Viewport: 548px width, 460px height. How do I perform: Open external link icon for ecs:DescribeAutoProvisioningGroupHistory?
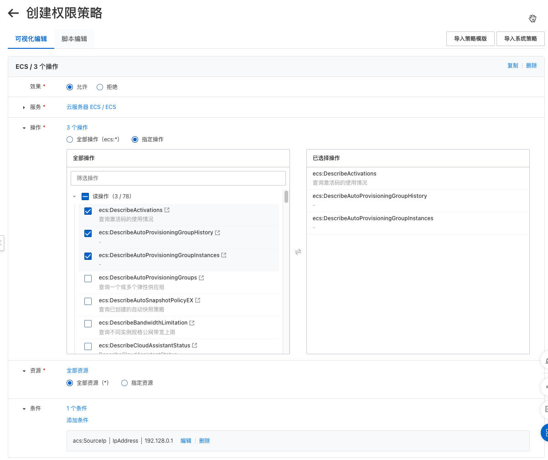(217, 233)
